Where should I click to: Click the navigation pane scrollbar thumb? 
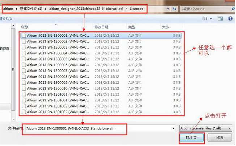tap(13, 69)
